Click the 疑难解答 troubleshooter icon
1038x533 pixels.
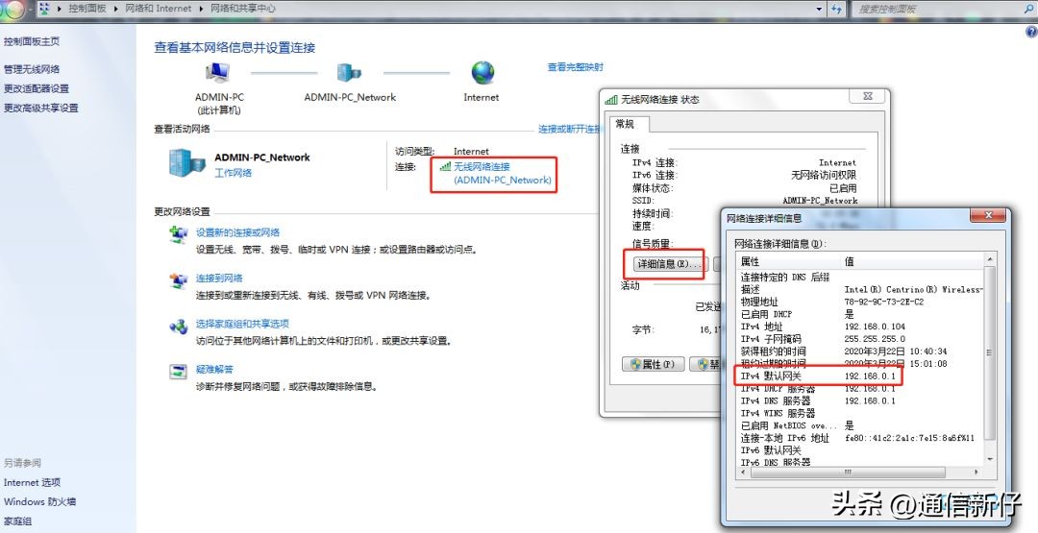click(178, 372)
